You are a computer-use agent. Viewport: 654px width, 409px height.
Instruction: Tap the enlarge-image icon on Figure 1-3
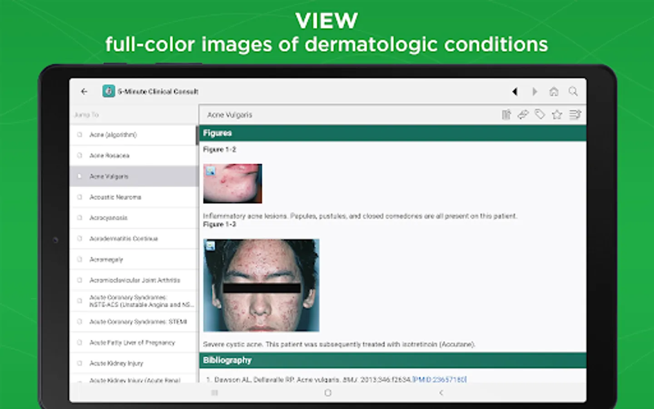210,246
